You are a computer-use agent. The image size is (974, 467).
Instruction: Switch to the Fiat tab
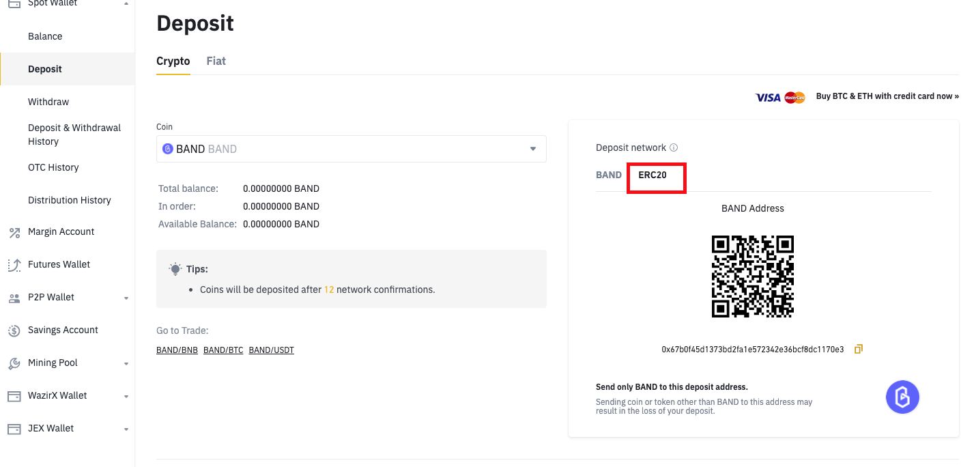pyautogui.click(x=216, y=61)
